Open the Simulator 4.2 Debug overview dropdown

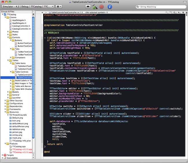(x=27, y=6)
